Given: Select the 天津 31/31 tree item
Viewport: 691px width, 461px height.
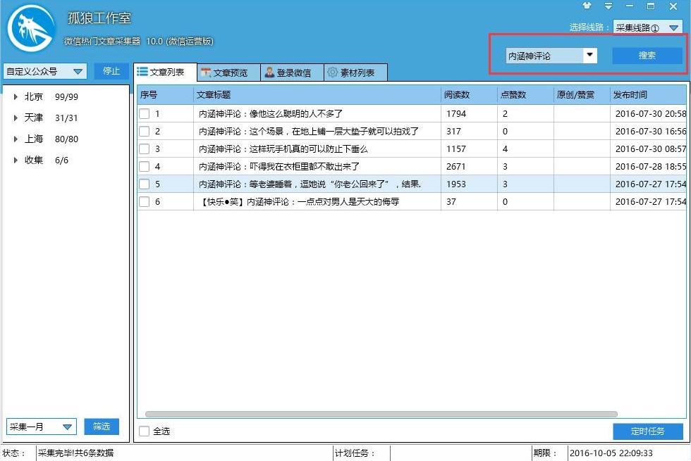Looking at the screenshot, I should [x=51, y=118].
